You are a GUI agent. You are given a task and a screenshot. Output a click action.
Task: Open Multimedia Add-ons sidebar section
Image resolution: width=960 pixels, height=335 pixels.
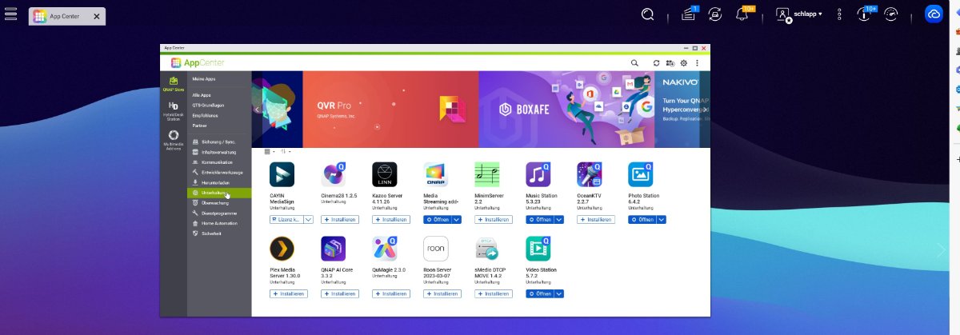pos(173,139)
